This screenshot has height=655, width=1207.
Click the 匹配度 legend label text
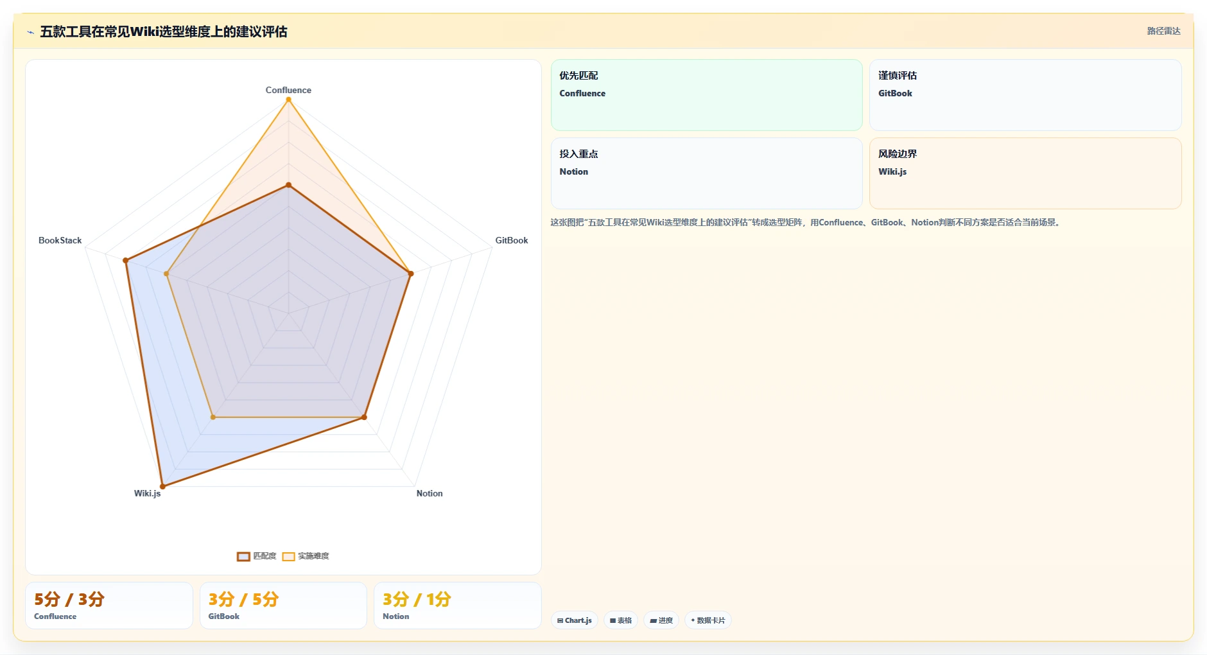click(265, 556)
